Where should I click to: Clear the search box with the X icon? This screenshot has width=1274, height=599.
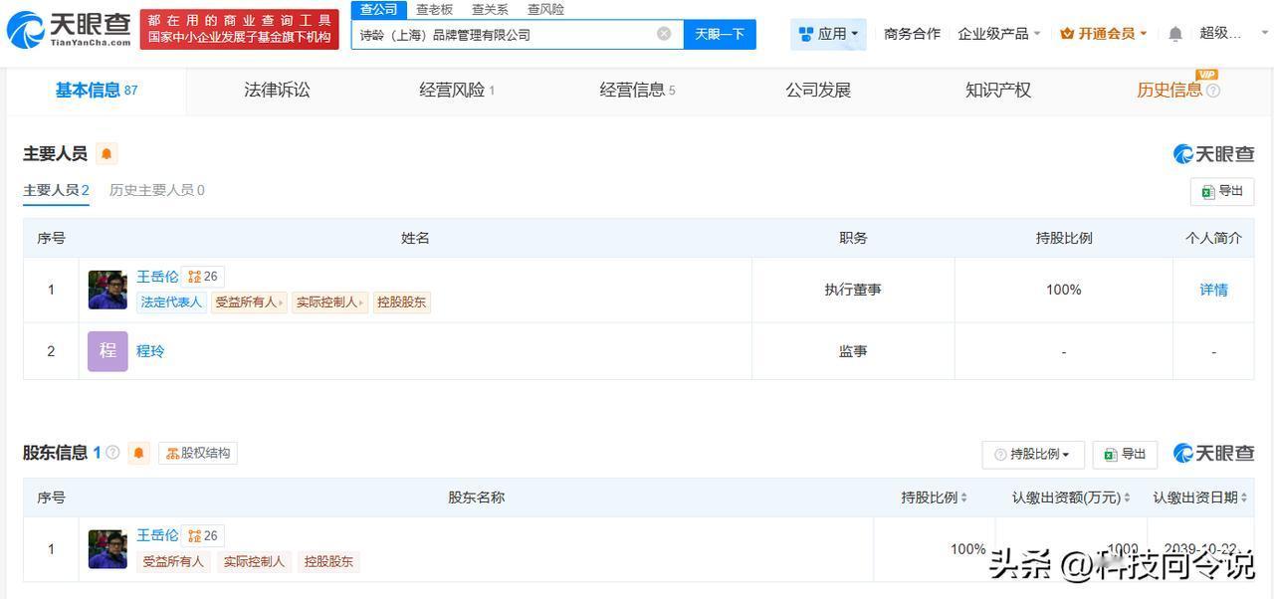(x=664, y=34)
